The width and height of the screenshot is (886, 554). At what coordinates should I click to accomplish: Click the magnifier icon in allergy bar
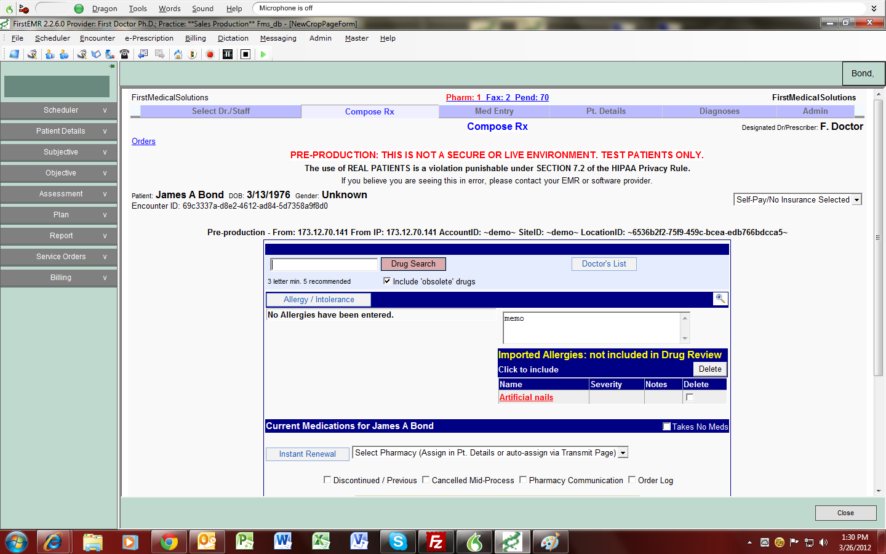tap(720, 299)
